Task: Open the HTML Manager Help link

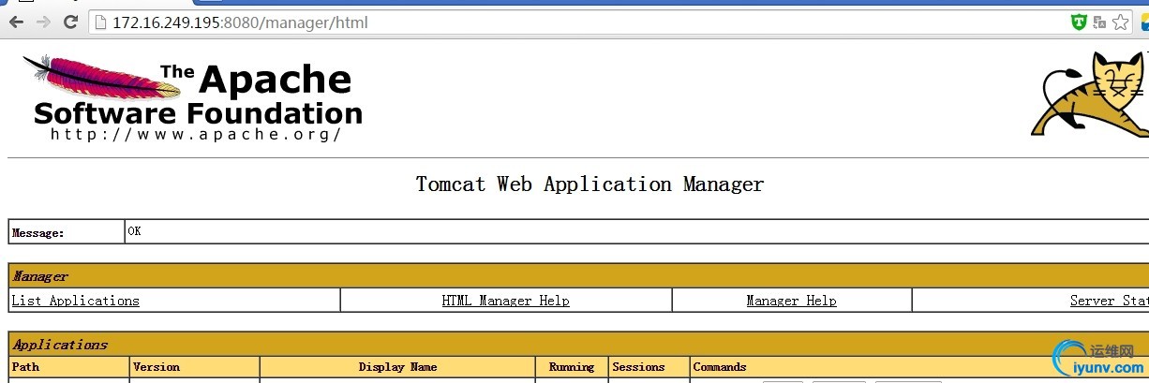Action: pos(506,301)
